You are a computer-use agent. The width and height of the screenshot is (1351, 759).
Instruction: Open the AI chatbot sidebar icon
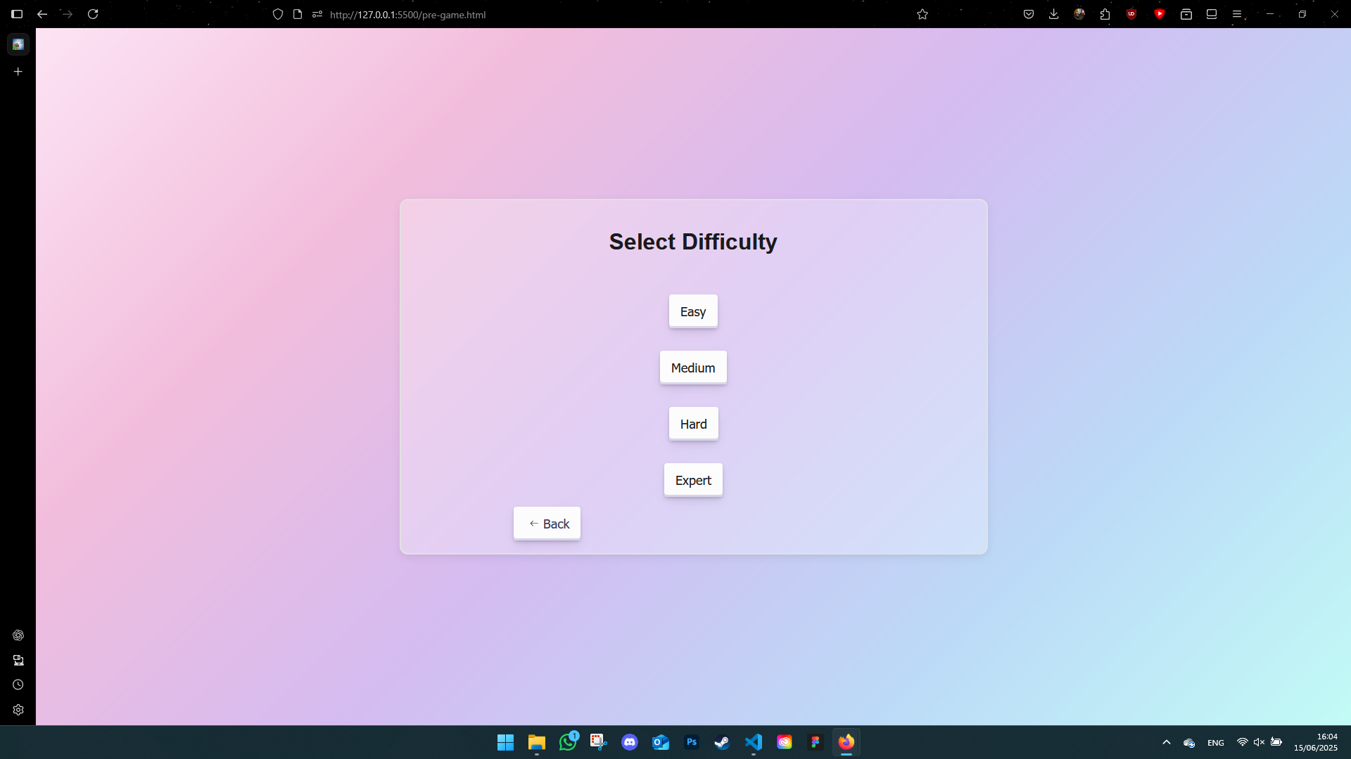coord(18,635)
